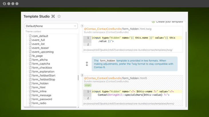Click the file icon next to form_hidden
The height and width of the screenshot is (117, 209).
click(x=30, y=83)
